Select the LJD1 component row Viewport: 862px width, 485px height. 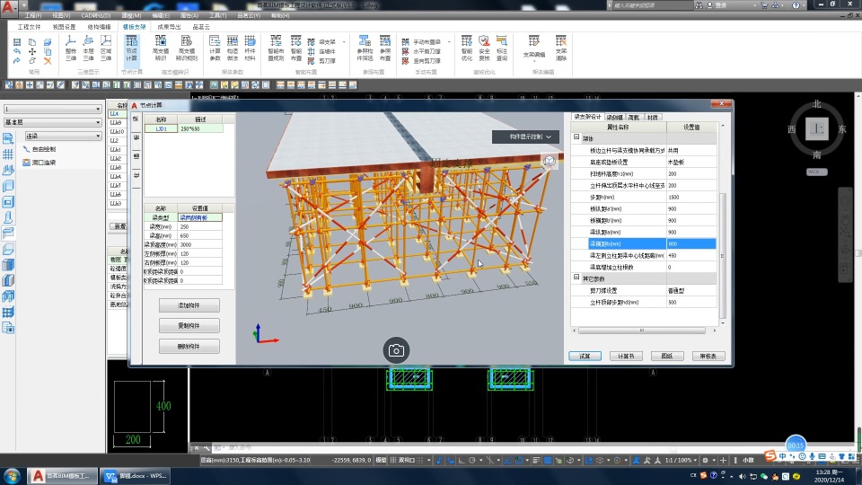pos(183,128)
